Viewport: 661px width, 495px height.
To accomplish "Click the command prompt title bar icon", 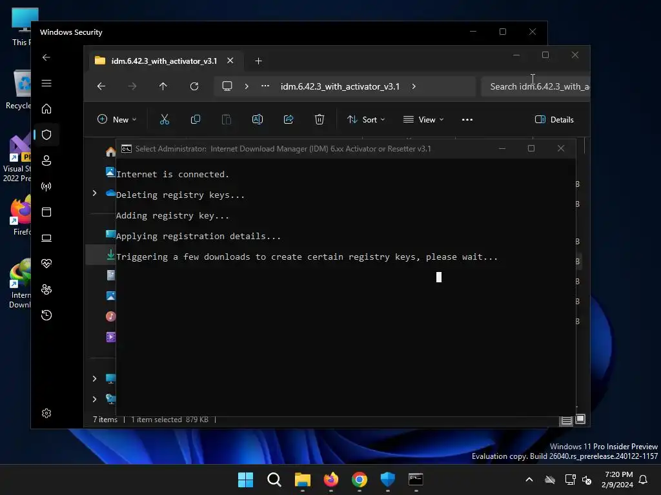I will pos(127,149).
